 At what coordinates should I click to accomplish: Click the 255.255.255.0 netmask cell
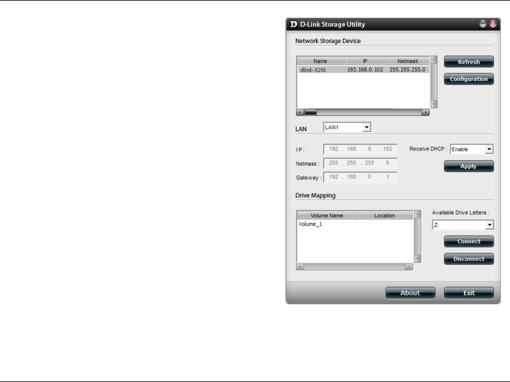coord(407,70)
